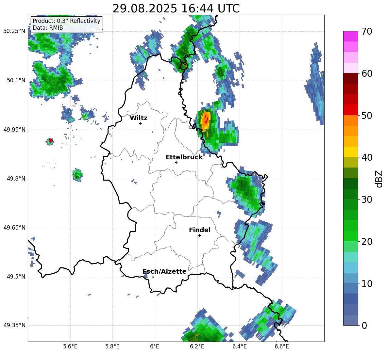The height and width of the screenshot is (353, 387).
Task: Click the colorbar value 0
Action: [364, 325]
